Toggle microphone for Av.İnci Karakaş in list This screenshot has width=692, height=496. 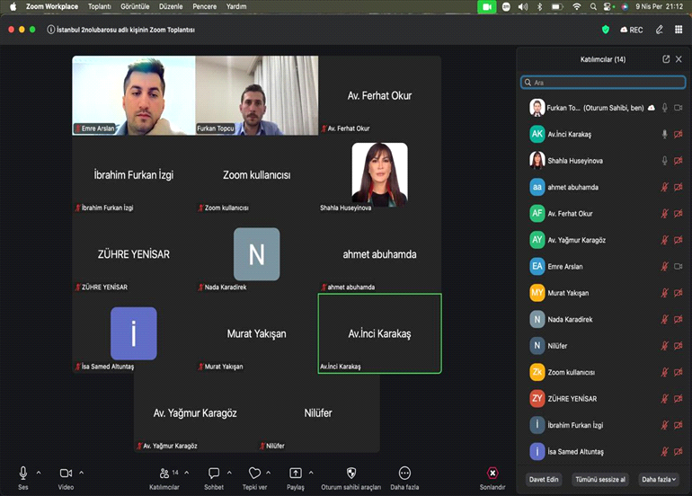[x=665, y=134]
